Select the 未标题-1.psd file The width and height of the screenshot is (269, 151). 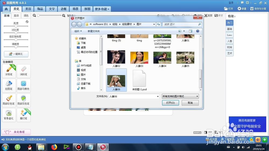(139, 80)
